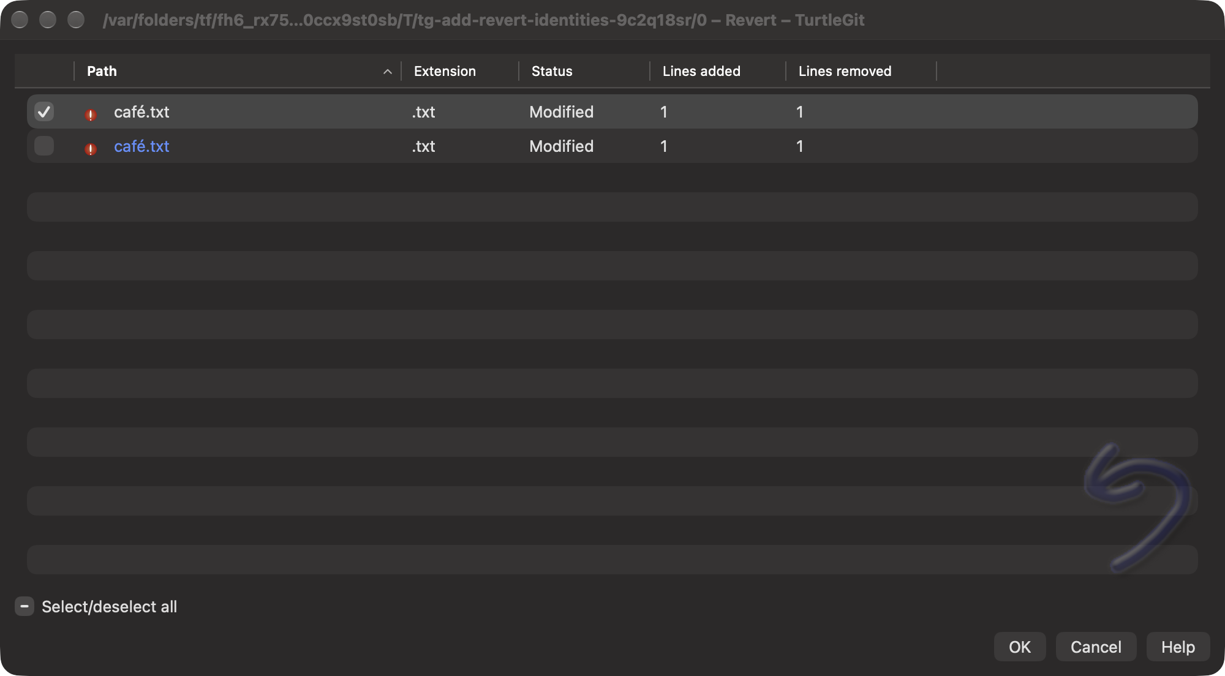The image size is (1225, 676).
Task: Click lines added value in the checked row
Action: point(664,112)
